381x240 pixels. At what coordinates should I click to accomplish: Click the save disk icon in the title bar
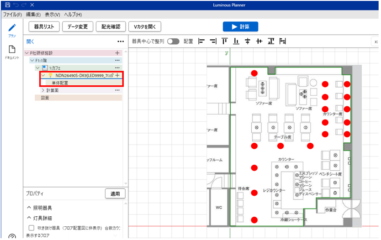(7, 4)
